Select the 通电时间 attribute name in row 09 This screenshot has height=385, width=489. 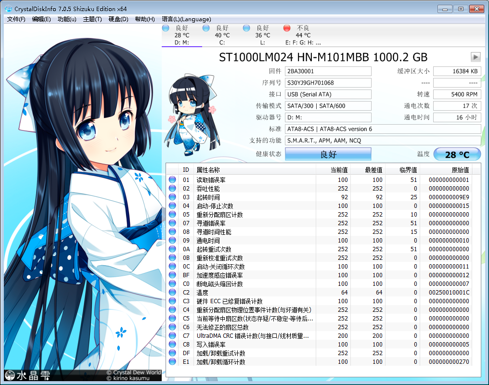[x=208, y=241]
